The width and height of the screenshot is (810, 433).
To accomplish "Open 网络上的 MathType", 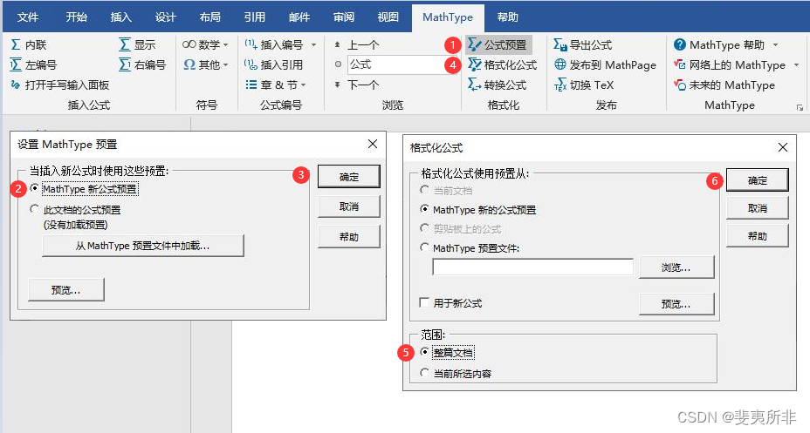I will click(x=730, y=65).
